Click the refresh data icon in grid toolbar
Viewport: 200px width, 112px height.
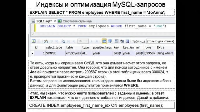pyautogui.click(x=33, y=41)
